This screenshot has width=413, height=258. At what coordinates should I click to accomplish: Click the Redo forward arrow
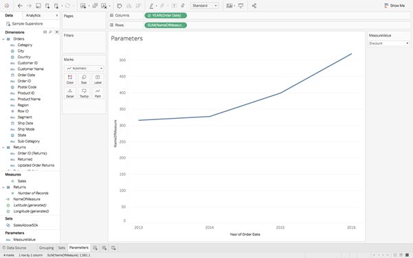(x=29, y=5)
